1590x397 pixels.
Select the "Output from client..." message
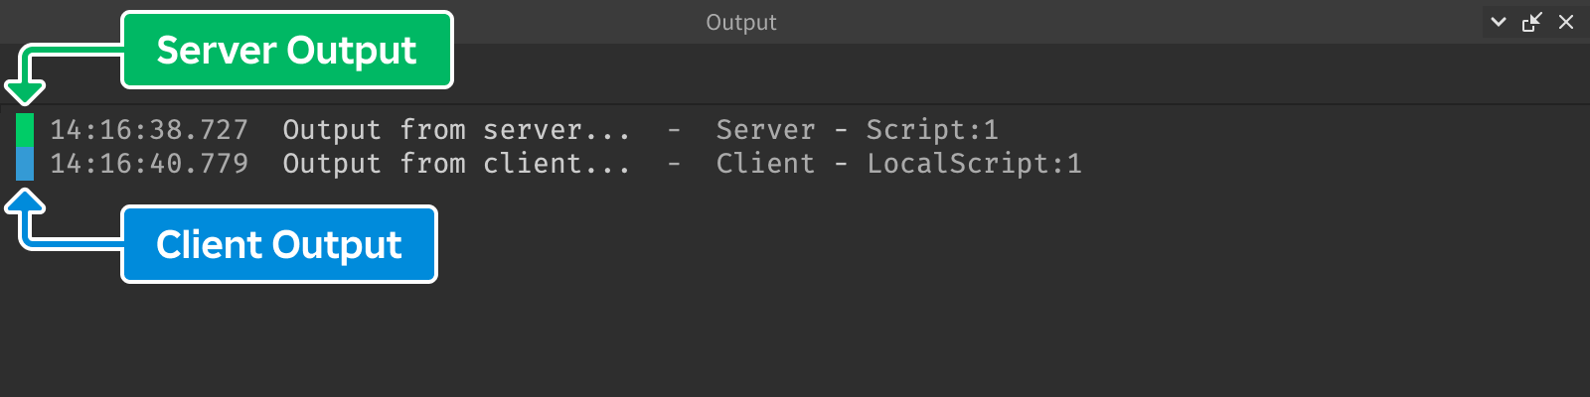coord(456,164)
